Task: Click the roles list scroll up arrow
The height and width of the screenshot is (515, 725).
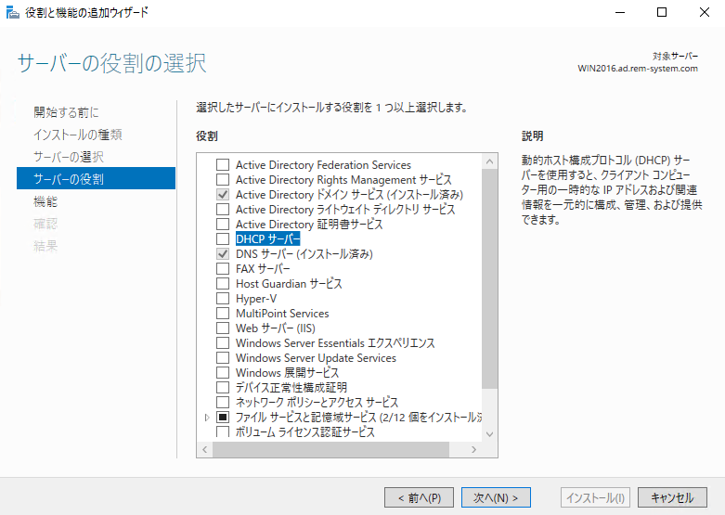Action: [x=489, y=161]
